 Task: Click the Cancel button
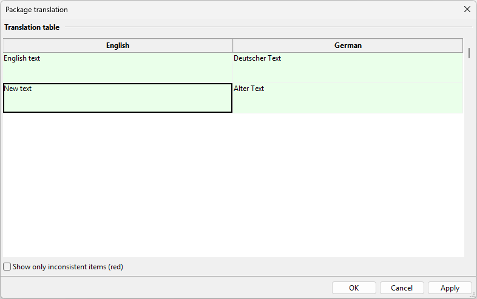click(x=402, y=287)
